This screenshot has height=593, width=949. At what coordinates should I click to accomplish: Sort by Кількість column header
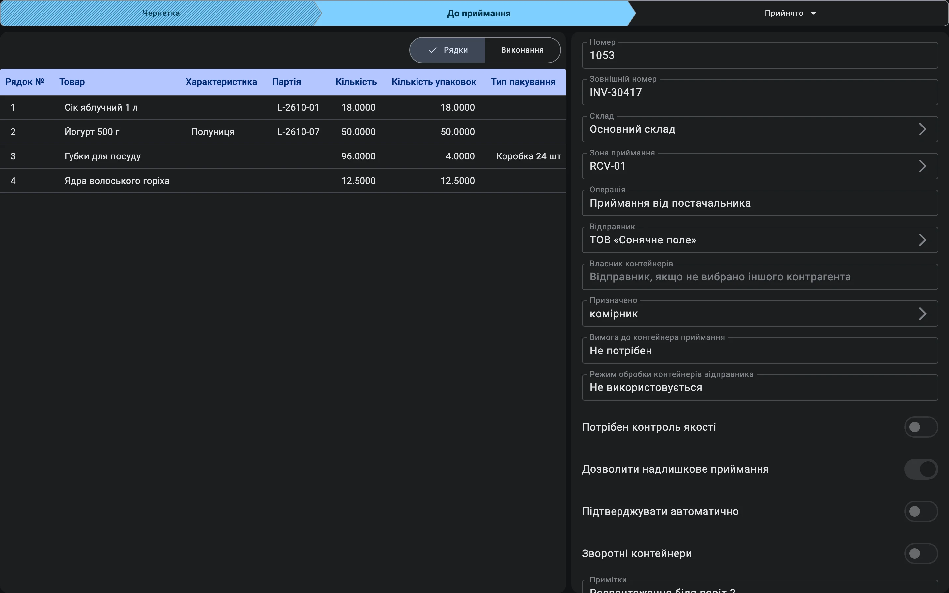[356, 82]
